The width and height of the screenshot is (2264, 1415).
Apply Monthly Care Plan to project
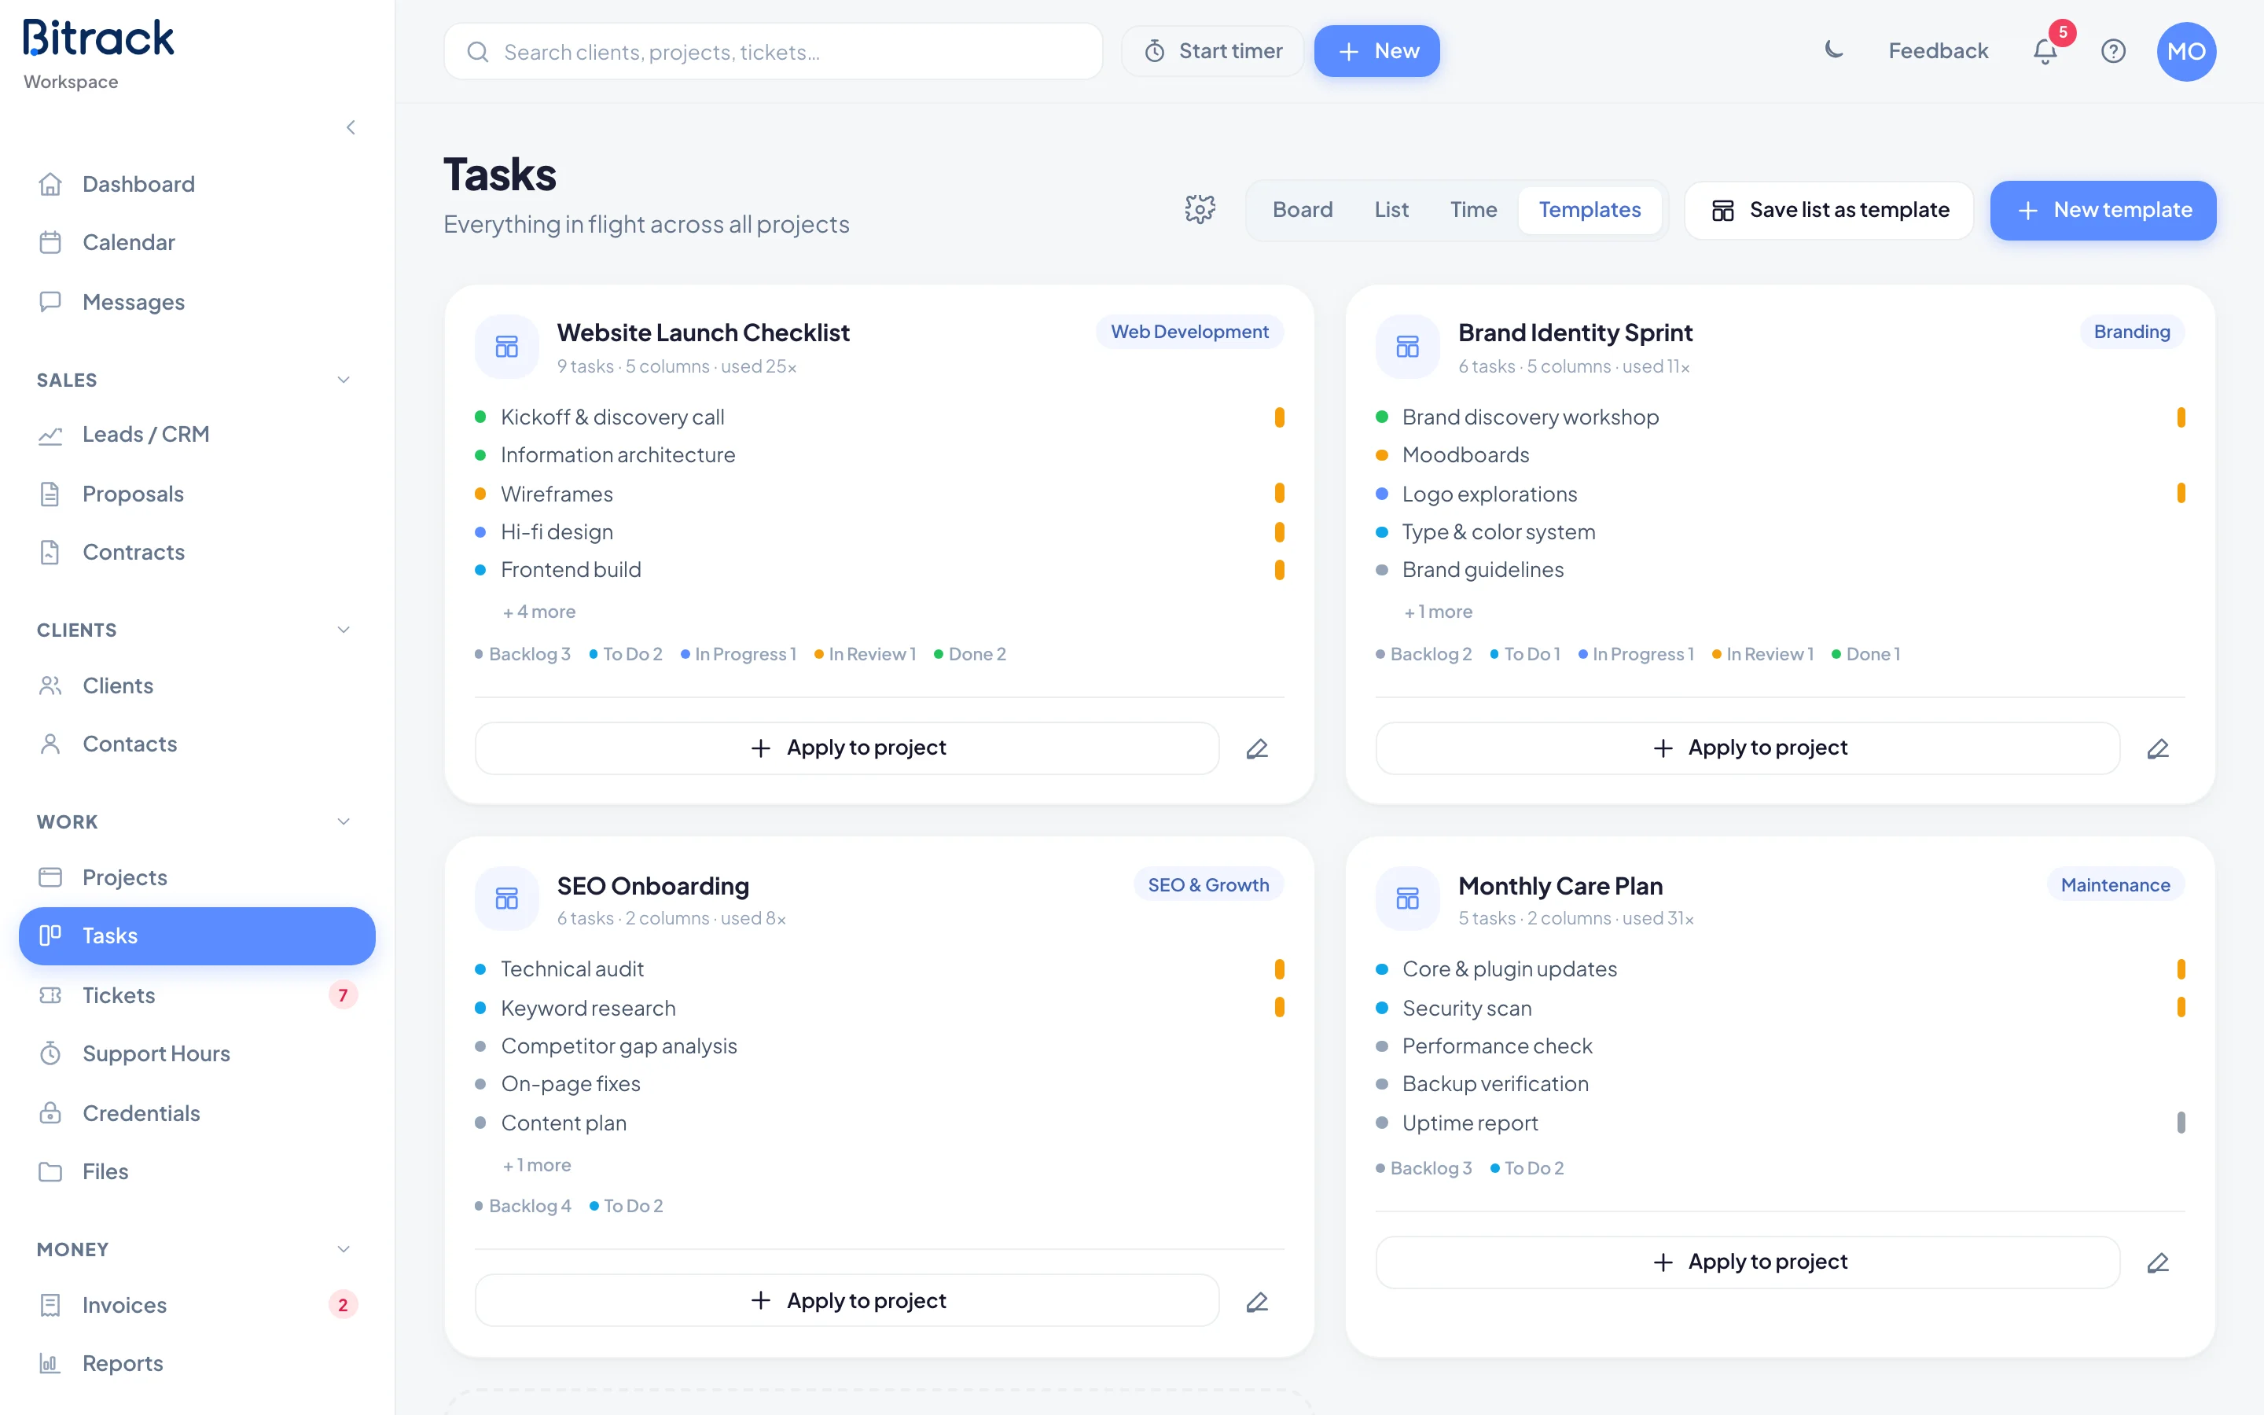(1748, 1262)
